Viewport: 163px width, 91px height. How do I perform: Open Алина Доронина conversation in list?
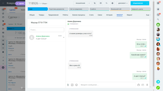click(47, 37)
